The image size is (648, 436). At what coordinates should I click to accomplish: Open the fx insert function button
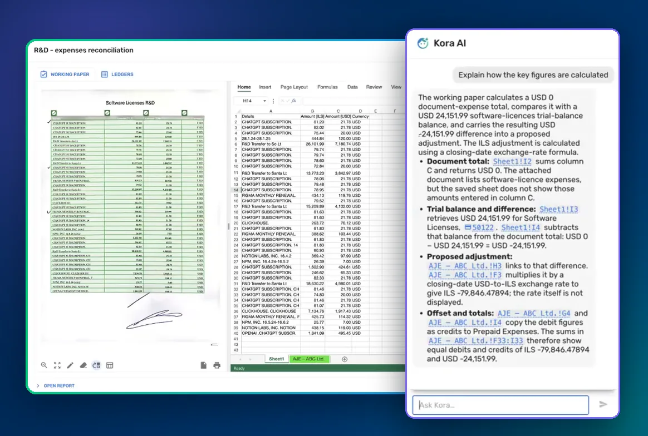point(294,101)
